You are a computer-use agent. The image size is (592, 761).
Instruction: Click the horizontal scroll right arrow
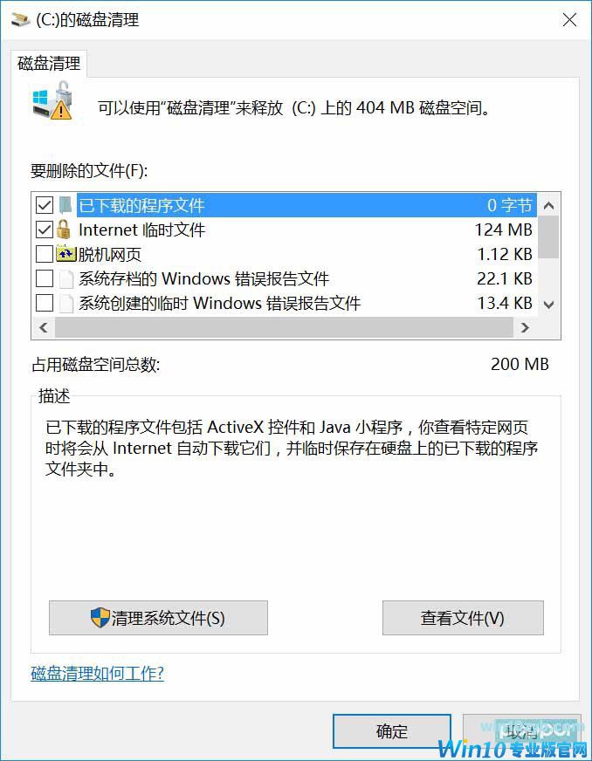click(525, 327)
